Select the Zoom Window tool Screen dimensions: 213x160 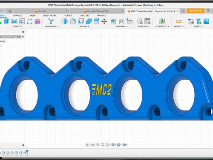[107, 145]
